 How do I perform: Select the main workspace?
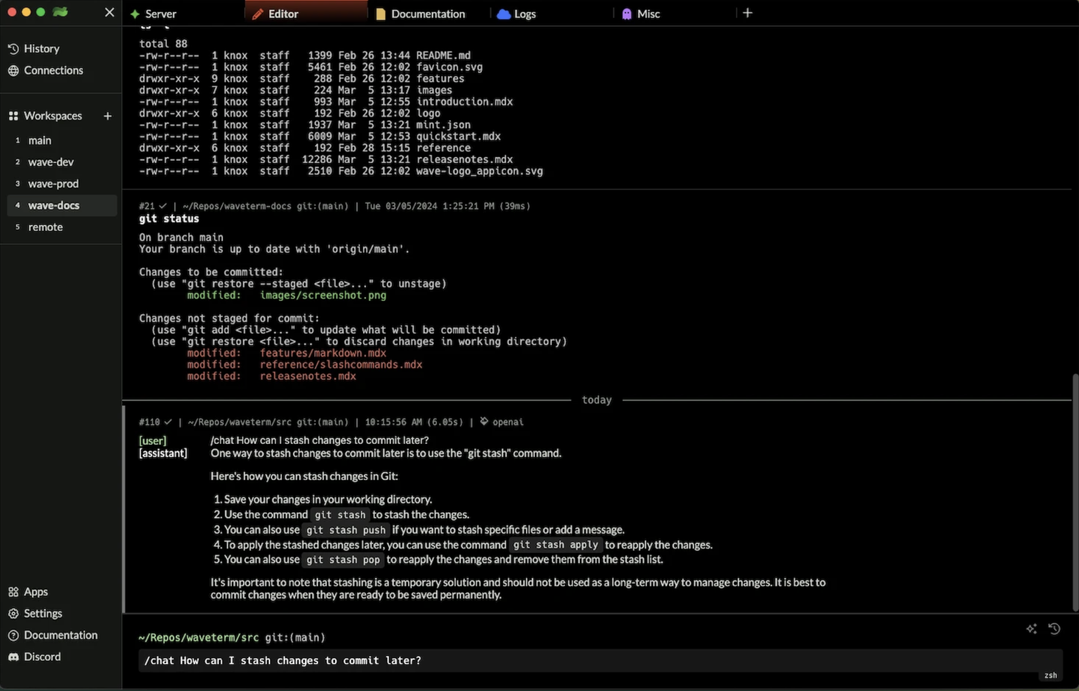point(62,140)
